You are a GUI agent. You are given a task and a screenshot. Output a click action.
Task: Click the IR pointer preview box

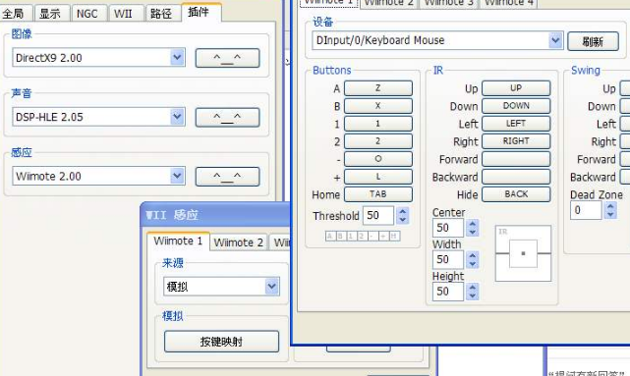[523, 253]
